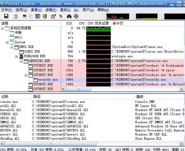Click the WINLOGON.EXE process icon
The width and height of the screenshot is (185, 151).
click(x=21, y=56)
